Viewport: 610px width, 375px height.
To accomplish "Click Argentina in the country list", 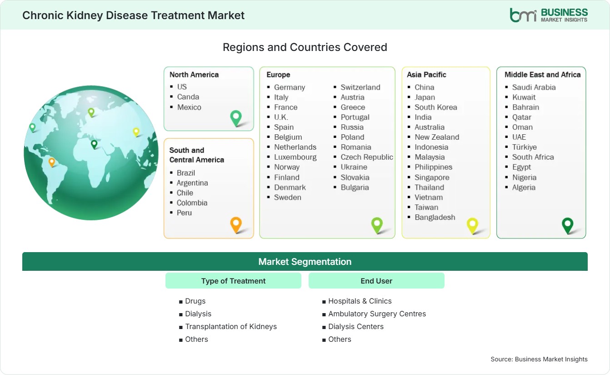I will 192,183.
